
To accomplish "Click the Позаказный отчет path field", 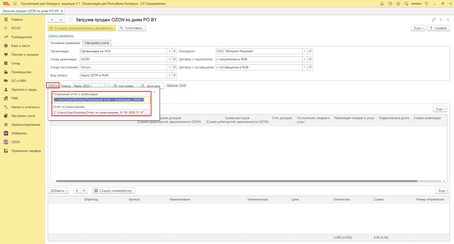I will coord(98,100).
